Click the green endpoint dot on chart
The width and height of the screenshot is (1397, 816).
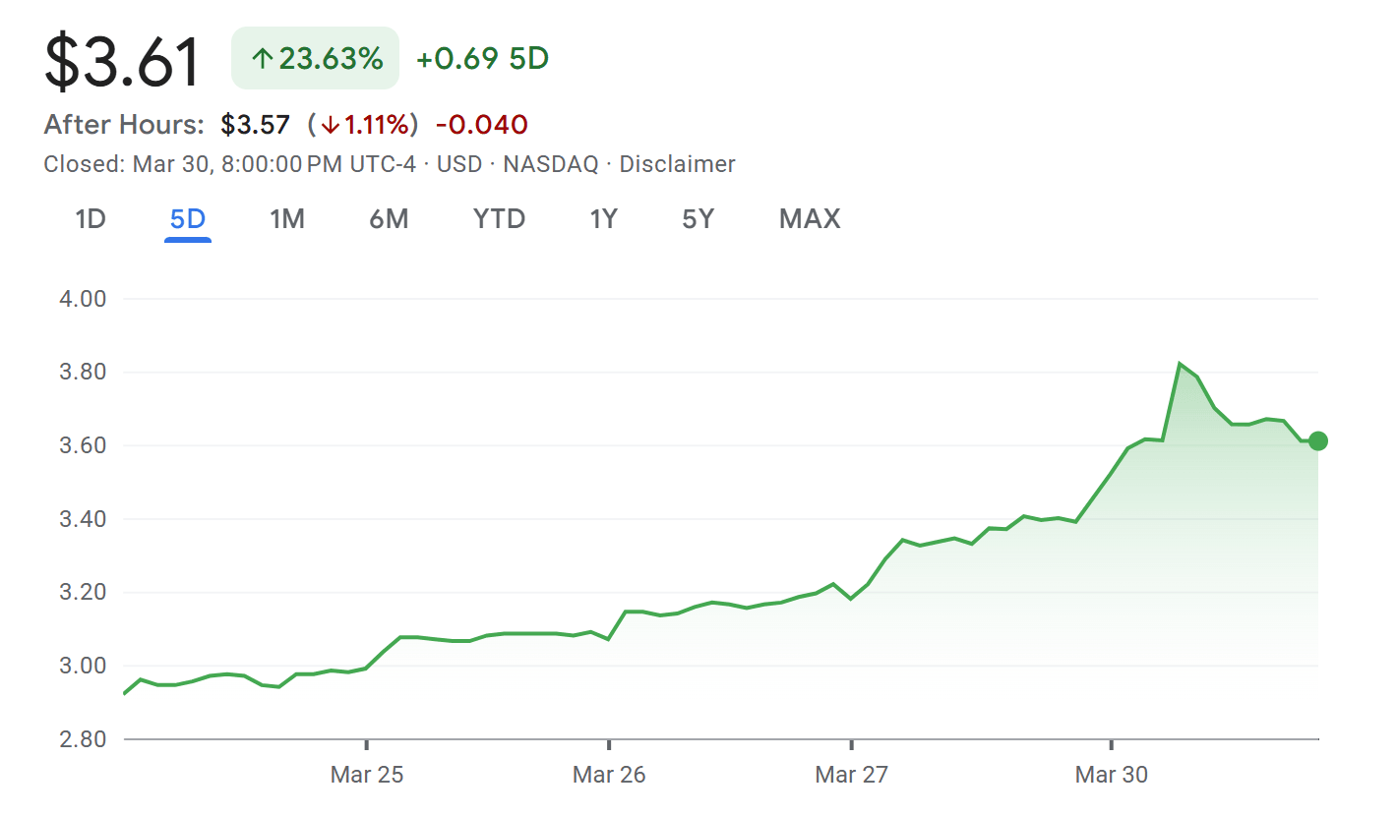coord(1318,441)
